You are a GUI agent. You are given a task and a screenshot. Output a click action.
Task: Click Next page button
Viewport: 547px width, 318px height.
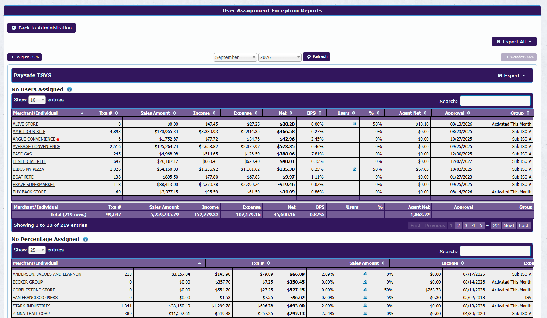click(x=509, y=225)
